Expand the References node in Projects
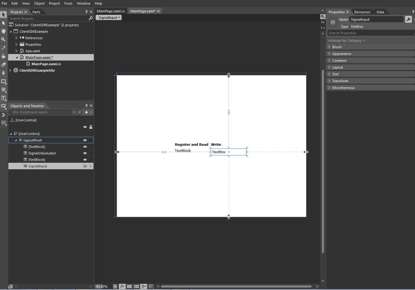 tap(17, 38)
